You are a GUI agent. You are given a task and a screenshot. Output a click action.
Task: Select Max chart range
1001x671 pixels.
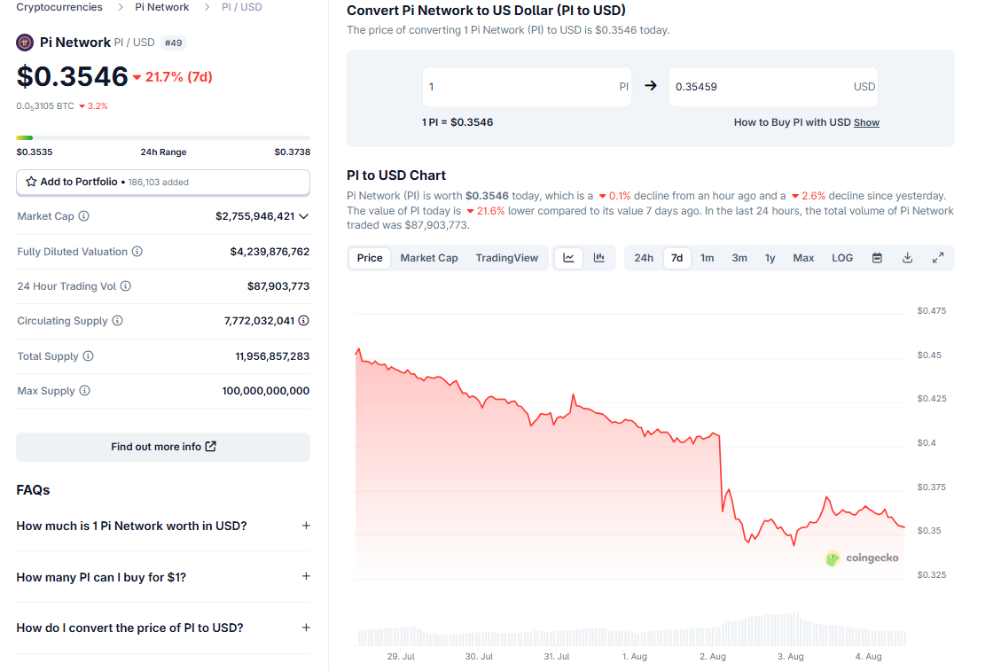803,258
